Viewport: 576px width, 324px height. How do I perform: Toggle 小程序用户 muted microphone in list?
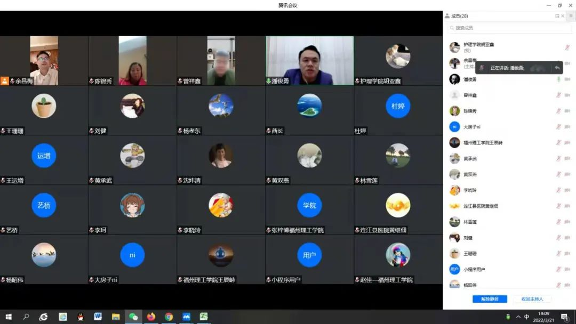pyautogui.click(x=558, y=269)
